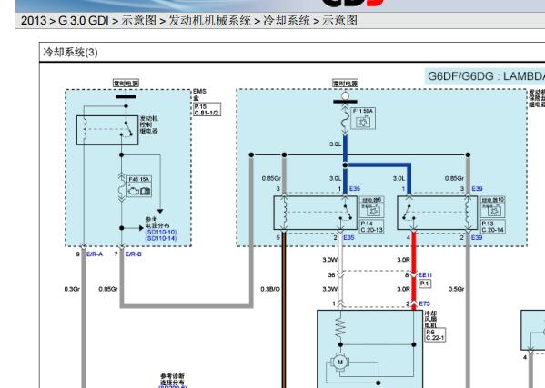Click the F11 50A fuse icon
This screenshot has height=388, width=545.
coord(363,122)
